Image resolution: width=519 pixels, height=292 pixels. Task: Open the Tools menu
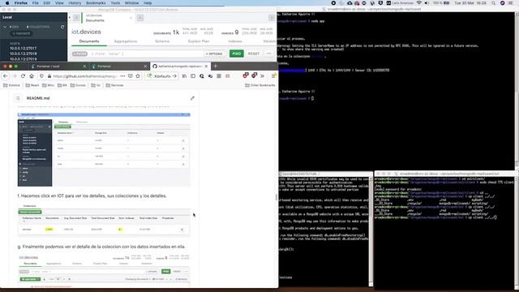click(x=115, y=3)
